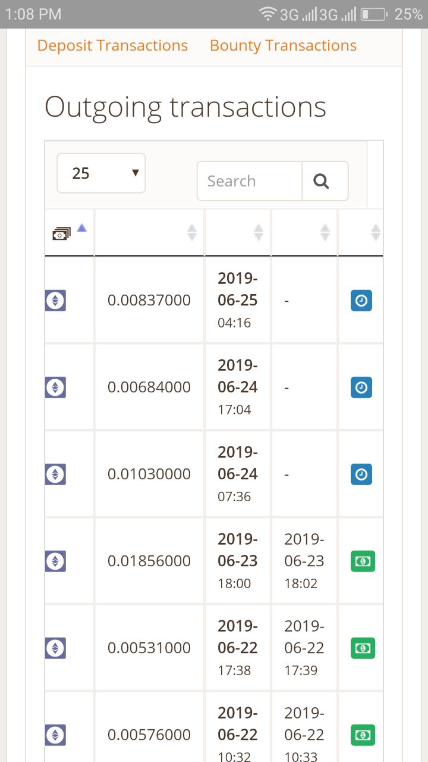Image resolution: width=428 pixels, height=762 pixels.
Task: Click the sort arrows in the third column header
Action: coord(258,232)
